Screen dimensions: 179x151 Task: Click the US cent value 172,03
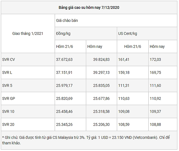point(155,59)
